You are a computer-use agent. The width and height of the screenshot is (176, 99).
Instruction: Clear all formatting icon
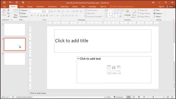(x=59, y=11)
